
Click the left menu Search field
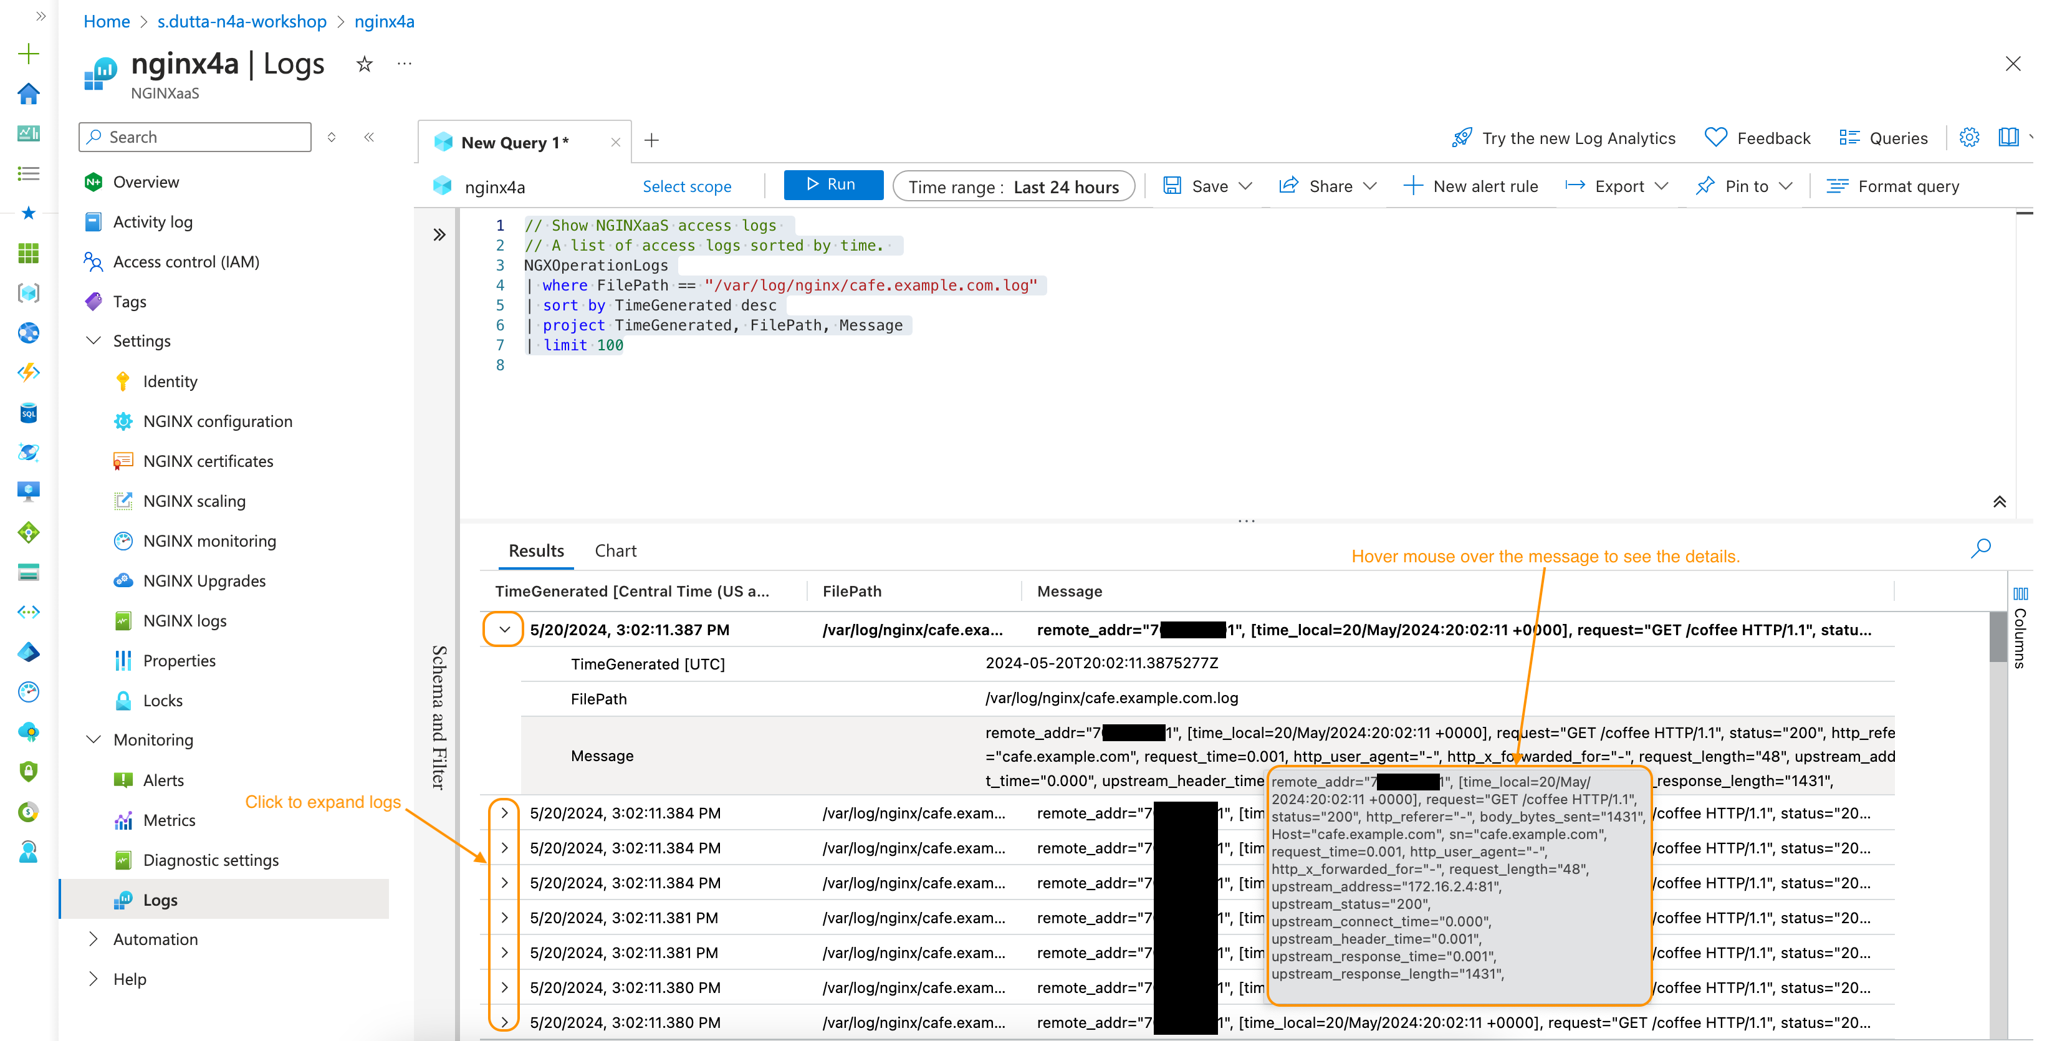195,137
